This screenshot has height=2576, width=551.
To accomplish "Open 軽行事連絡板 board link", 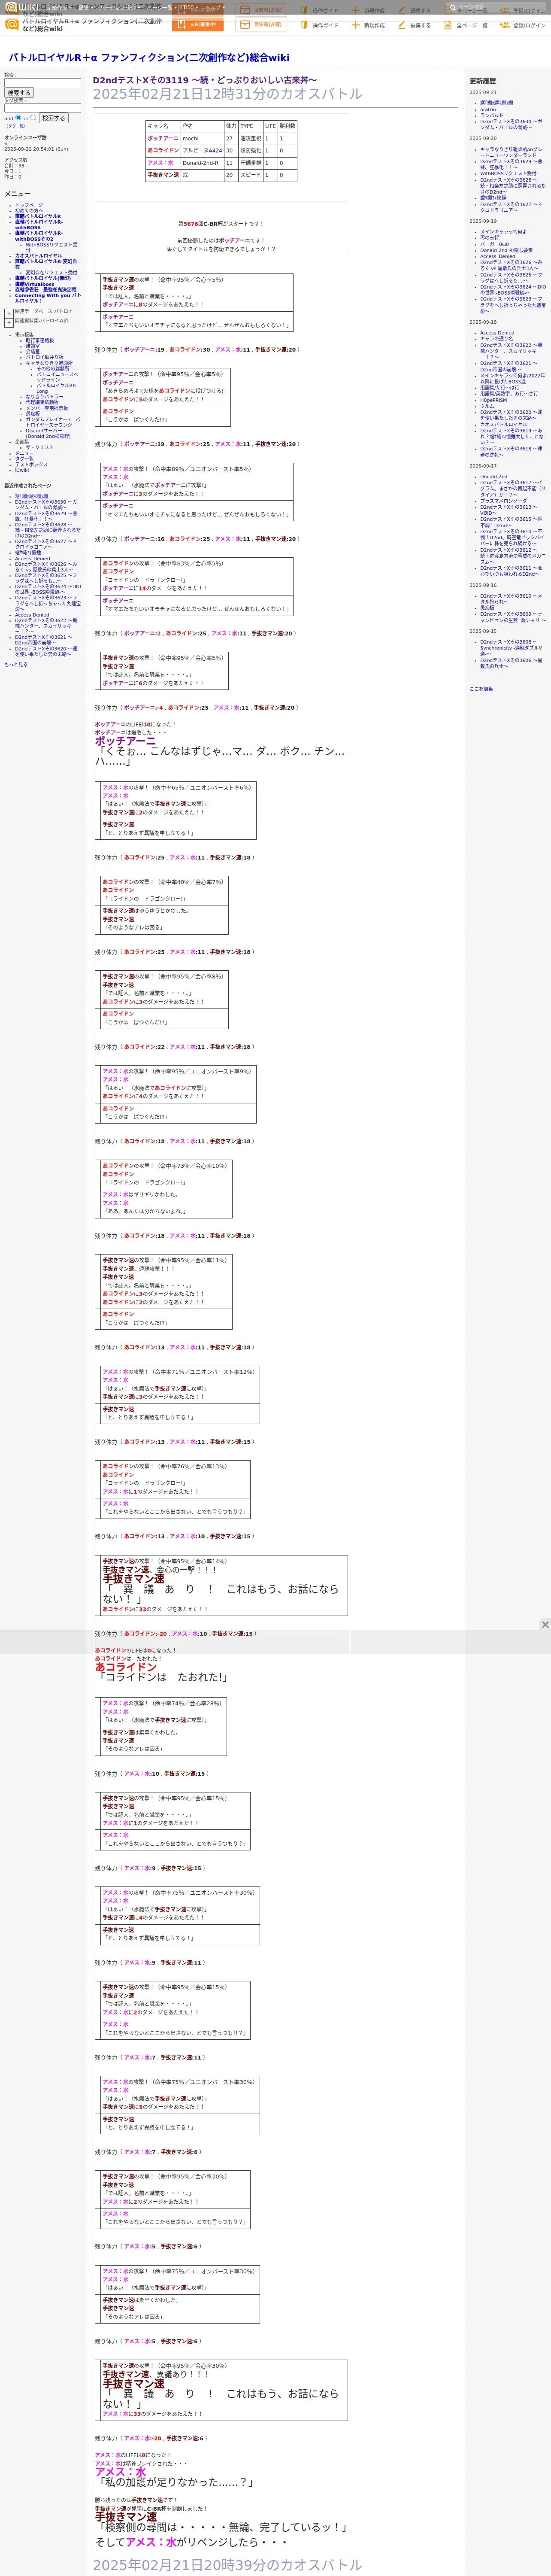I will (40, 340).
